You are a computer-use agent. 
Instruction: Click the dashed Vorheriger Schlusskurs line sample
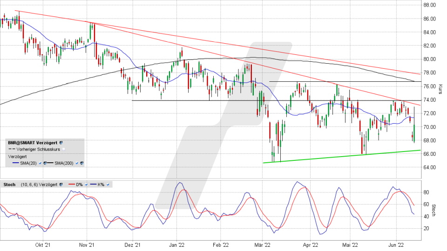12,149
